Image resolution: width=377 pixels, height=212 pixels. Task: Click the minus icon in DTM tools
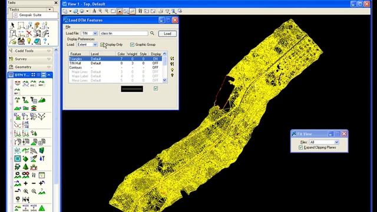pyautogui.click(x=34, y=183)
